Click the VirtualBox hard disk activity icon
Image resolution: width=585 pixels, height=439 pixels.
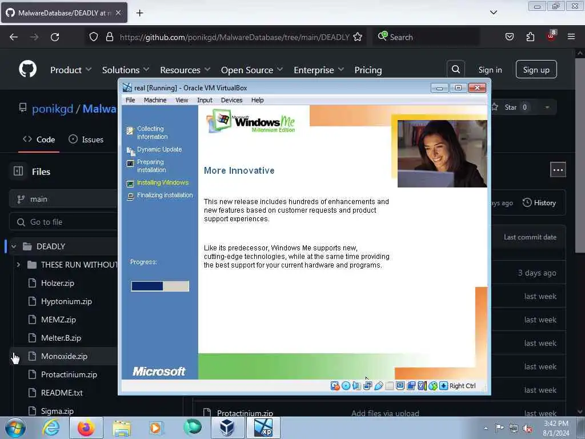click(335, 386)
